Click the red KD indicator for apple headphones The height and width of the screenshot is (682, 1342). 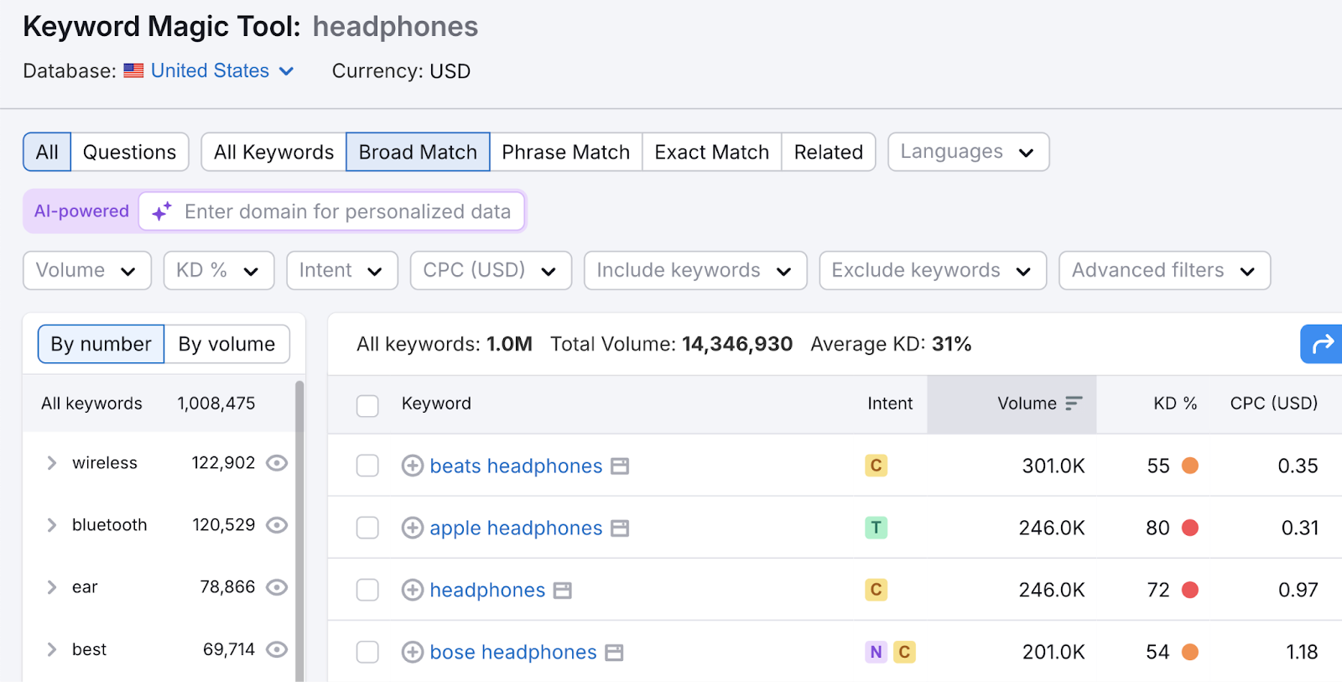click(1189, 528)
